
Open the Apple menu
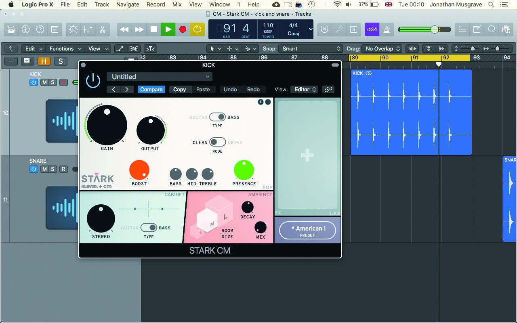pos(11,4)
